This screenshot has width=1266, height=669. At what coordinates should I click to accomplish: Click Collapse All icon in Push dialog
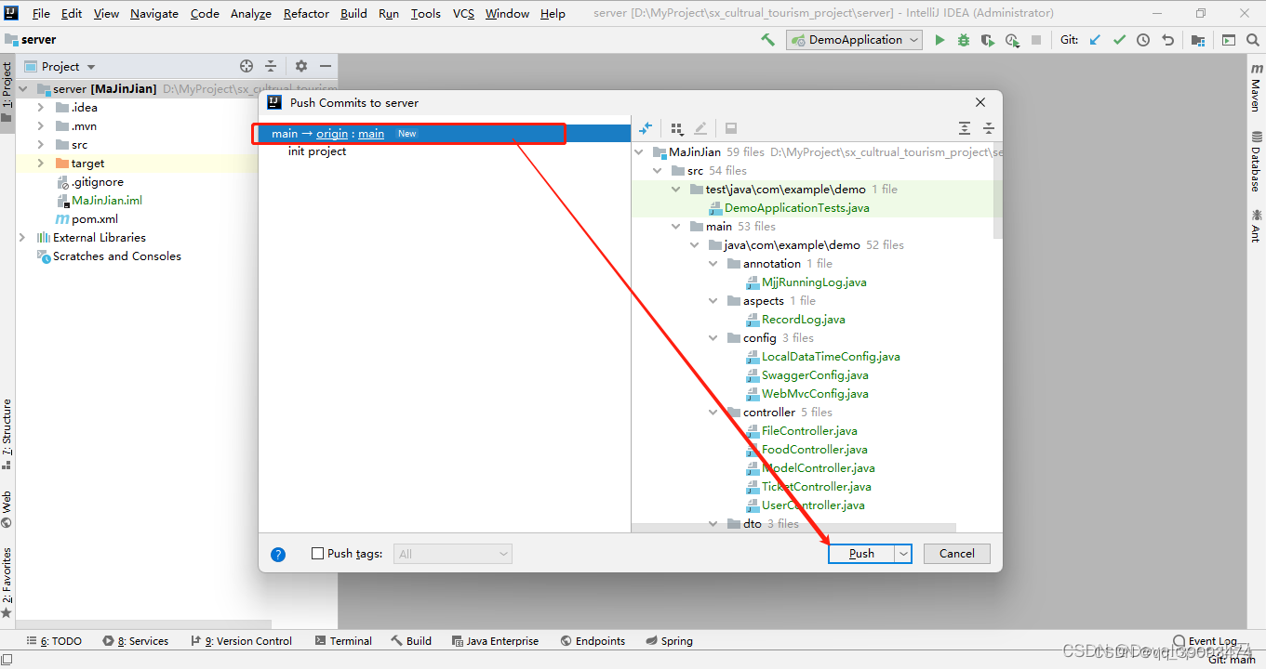(989, 128)
